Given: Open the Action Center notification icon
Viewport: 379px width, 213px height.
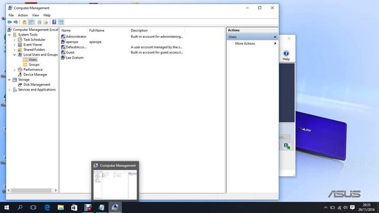Looking at the screenshot, I should click(x=352, y=208).
